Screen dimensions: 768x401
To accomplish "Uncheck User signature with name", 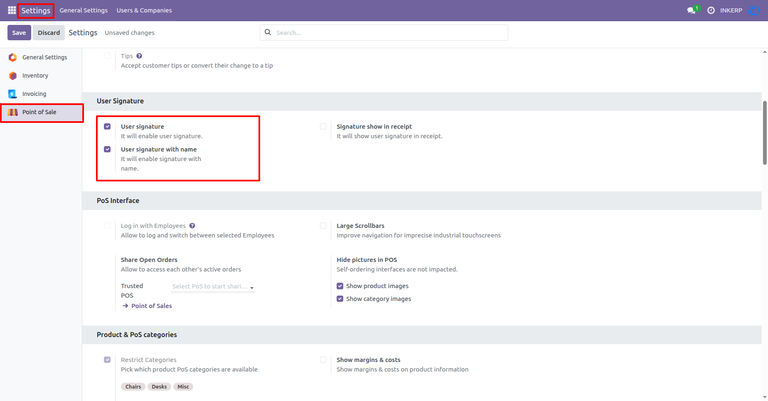I will click(x=107, y=149).
